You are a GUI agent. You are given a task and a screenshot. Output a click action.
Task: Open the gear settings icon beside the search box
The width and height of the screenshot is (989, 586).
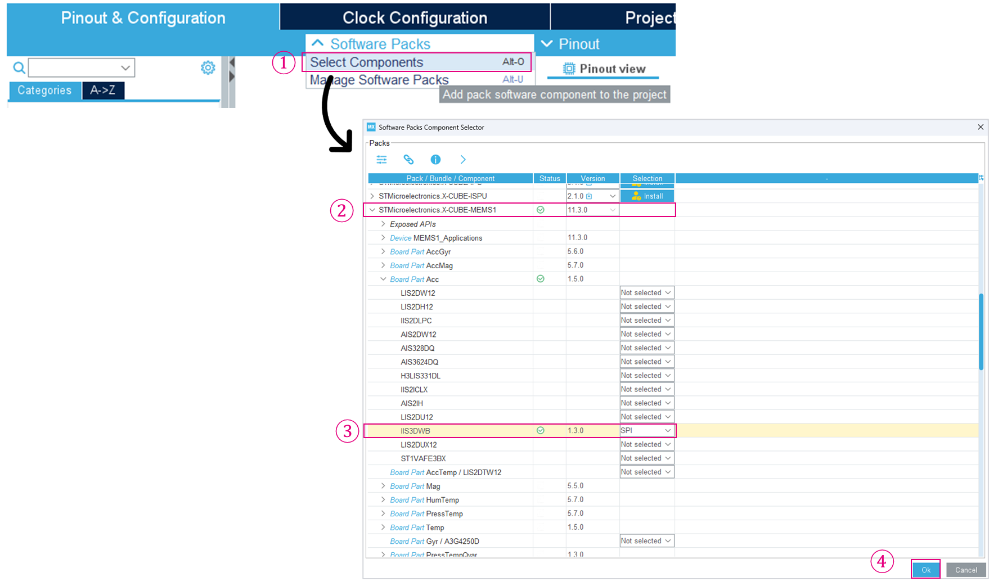click(x=208, y=67)
